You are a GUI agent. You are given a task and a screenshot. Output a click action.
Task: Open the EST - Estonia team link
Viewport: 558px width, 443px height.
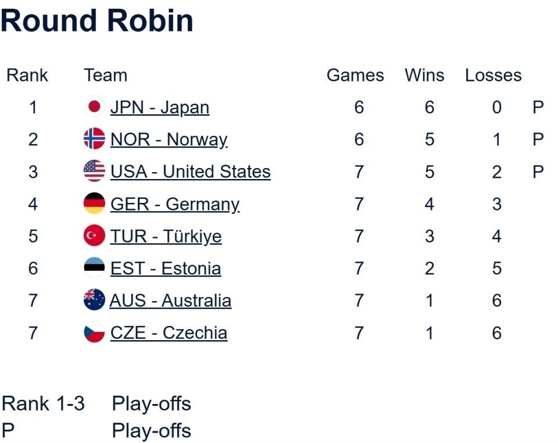pos(165,268)
